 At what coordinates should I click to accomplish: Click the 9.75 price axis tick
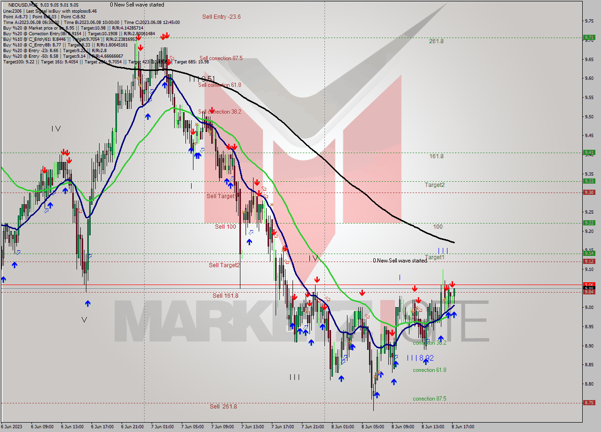click(x=590, y=21)
